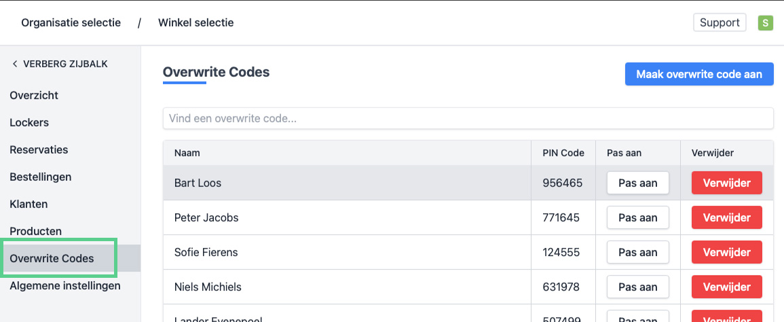Viewport: 784px width, 322px height.
Task: Open the Producten sidebar item
Action: 35,231
